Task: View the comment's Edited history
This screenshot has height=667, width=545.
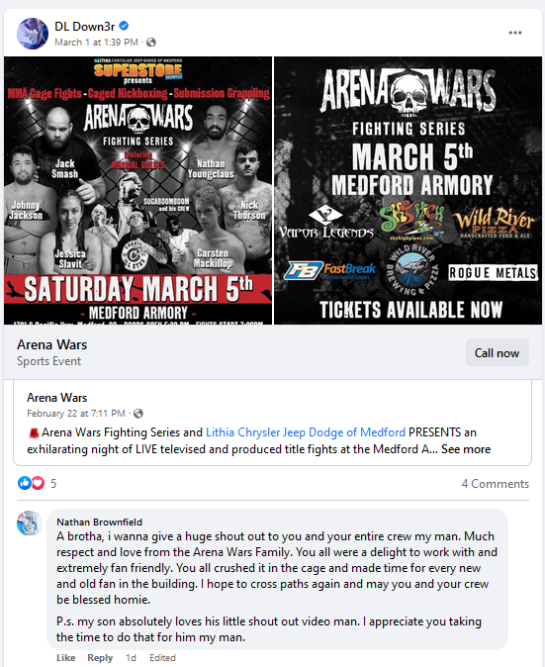Action: [x=162, y=658]
